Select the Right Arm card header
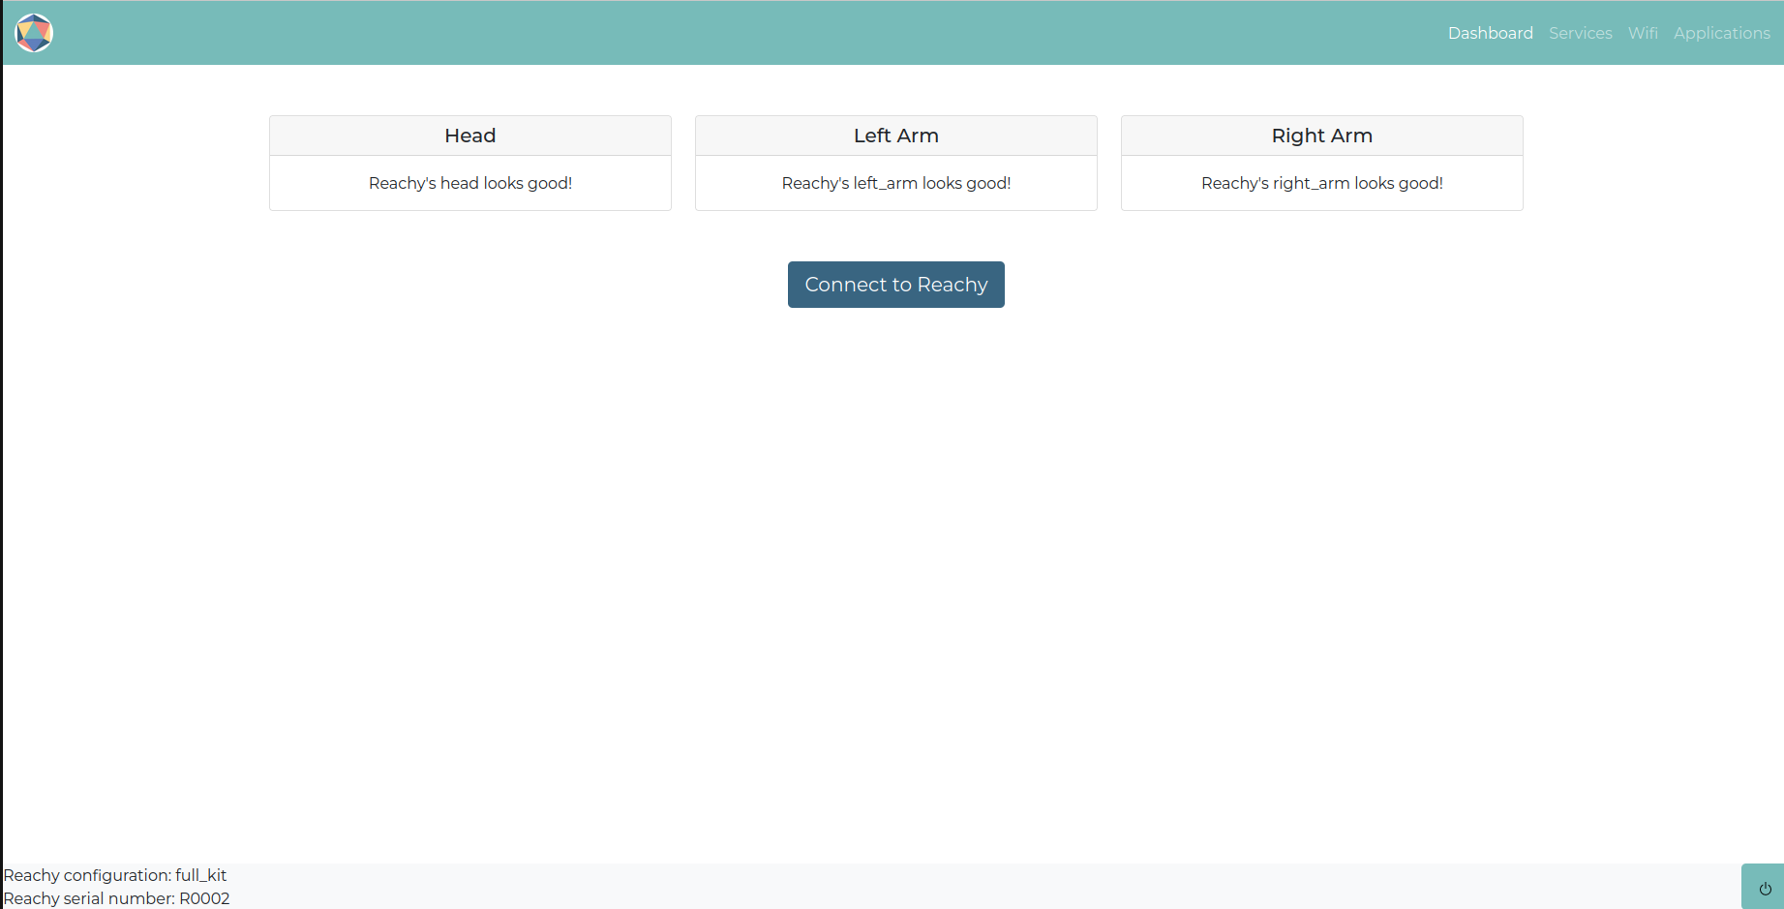Image resolution: width=1784 pixels, height=909 pixels. 1321,136
